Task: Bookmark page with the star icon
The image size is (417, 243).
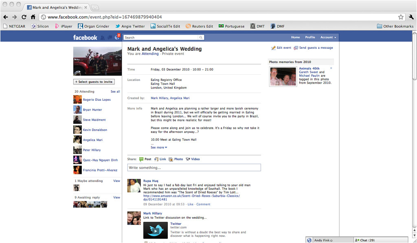Action: (401, 17)
